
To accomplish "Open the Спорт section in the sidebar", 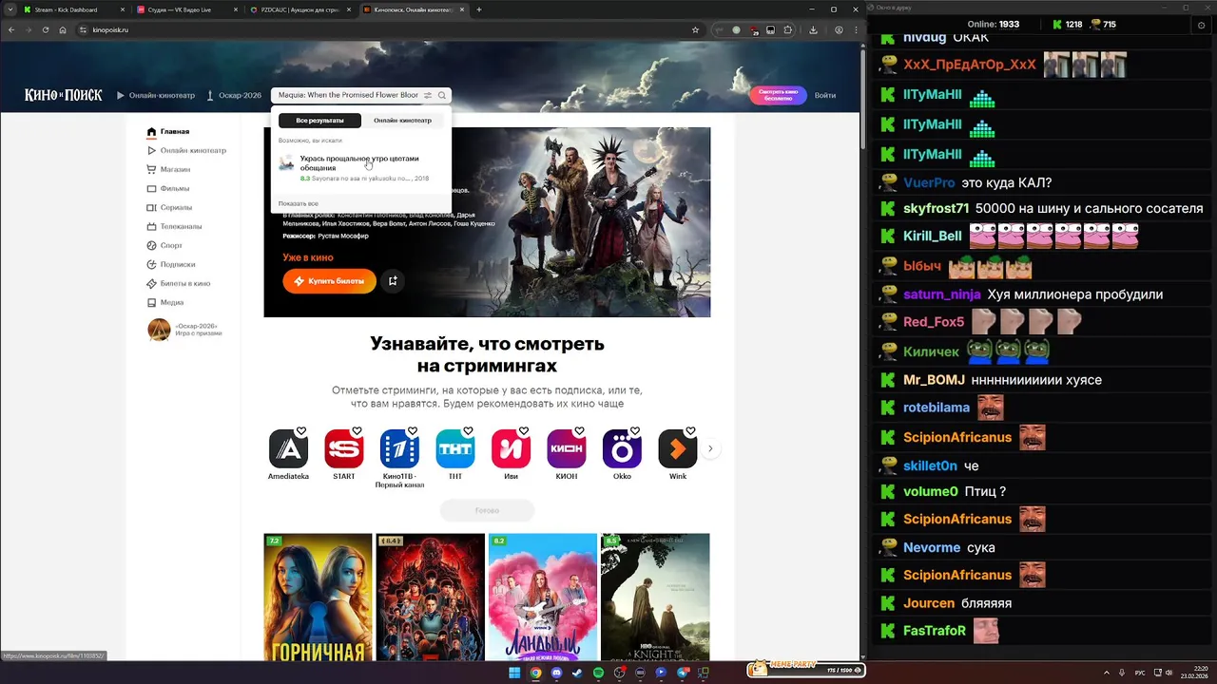I will [164, 245].
